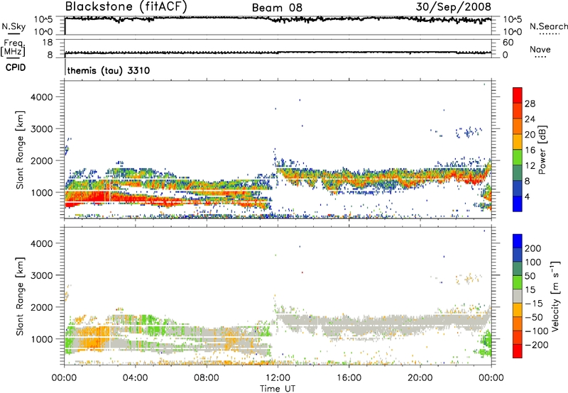Click the 60 tick on the Nave axis

pyautogui.click(x=508, y=43)
